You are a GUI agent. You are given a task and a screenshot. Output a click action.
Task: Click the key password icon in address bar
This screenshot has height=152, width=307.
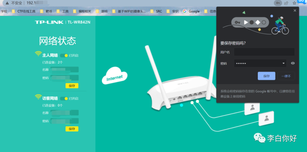[278, 3]
